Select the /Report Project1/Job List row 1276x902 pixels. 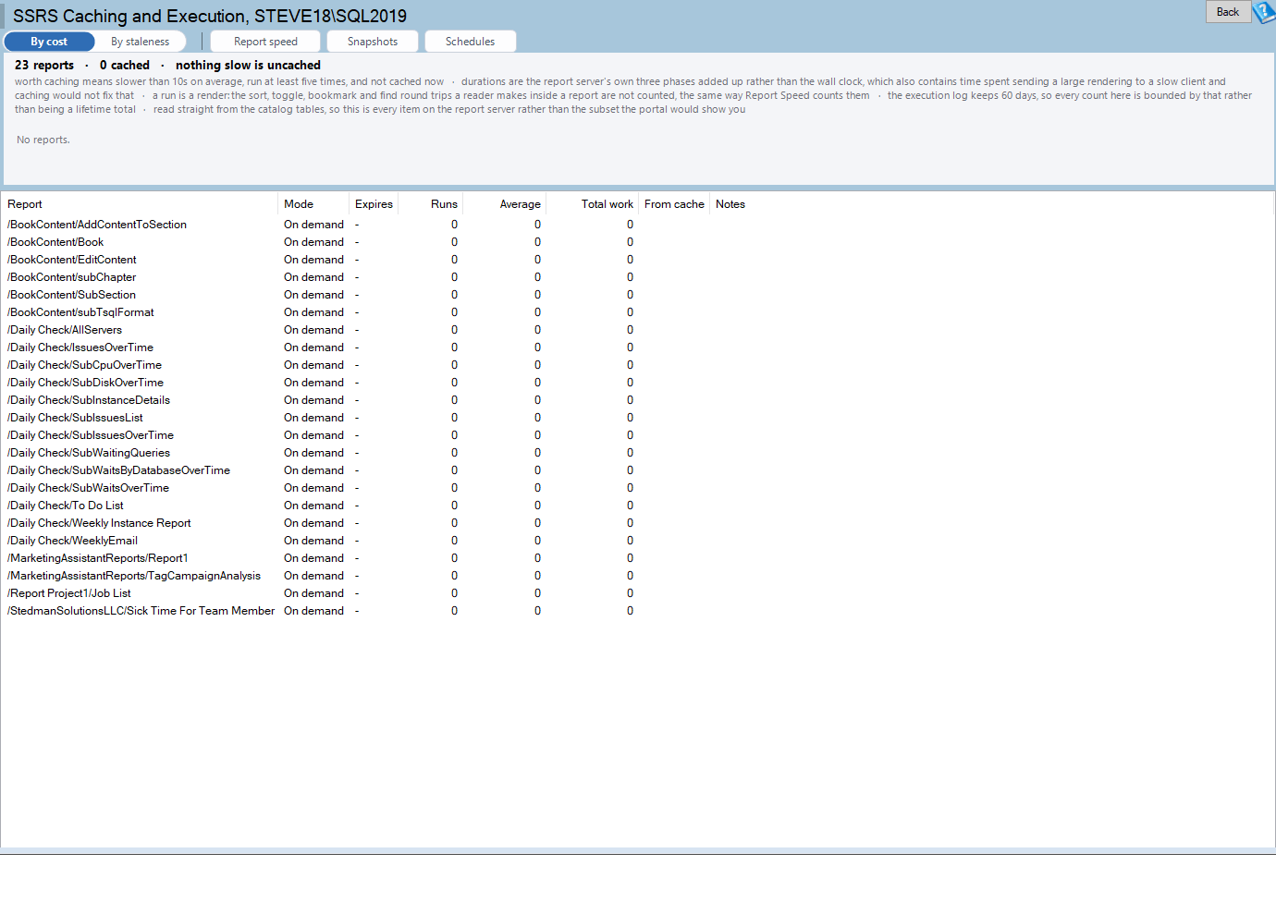coord(638,593)
